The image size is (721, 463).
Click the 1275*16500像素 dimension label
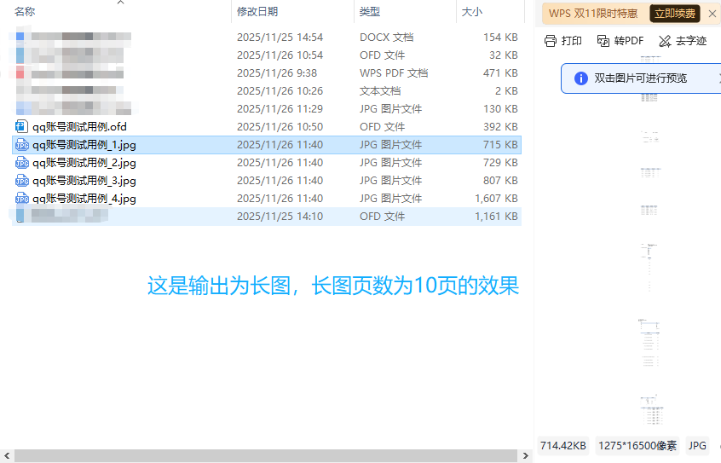(637, 446)
